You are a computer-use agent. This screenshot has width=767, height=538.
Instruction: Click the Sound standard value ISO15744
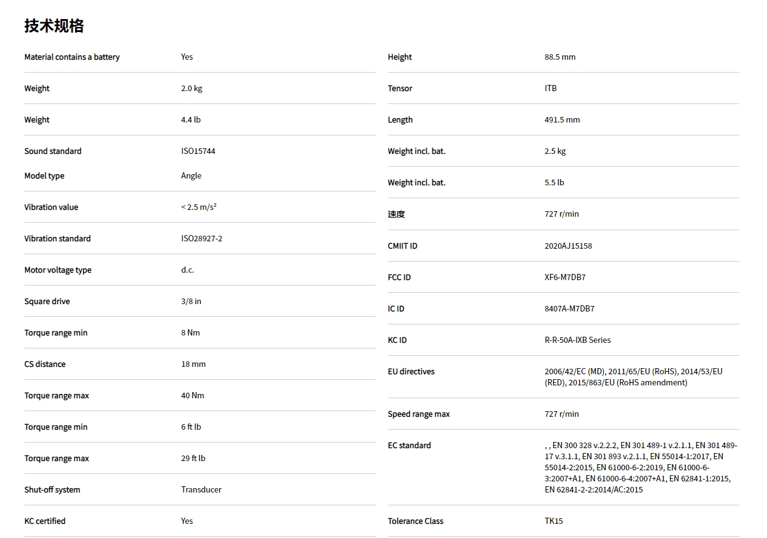[x=198, y=151]
